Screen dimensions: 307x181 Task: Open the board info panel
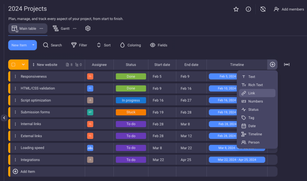[x=248, y=9]
